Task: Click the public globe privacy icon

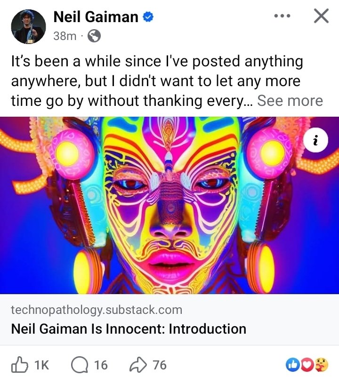Action: click(x=94, y=36)
